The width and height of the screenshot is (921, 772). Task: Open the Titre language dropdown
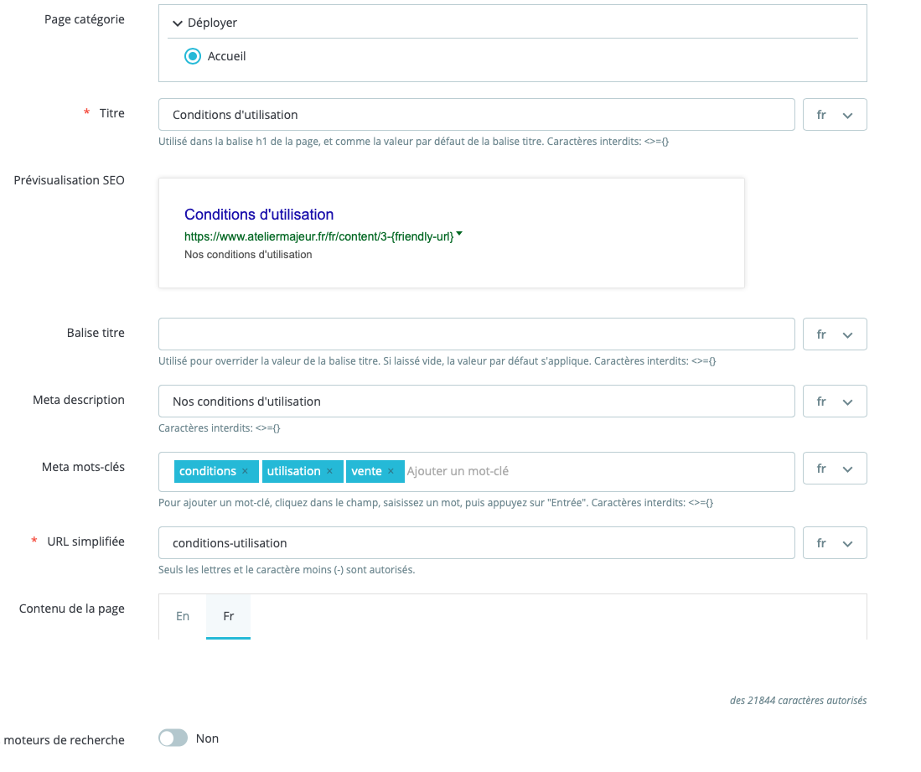click(835, 115)
